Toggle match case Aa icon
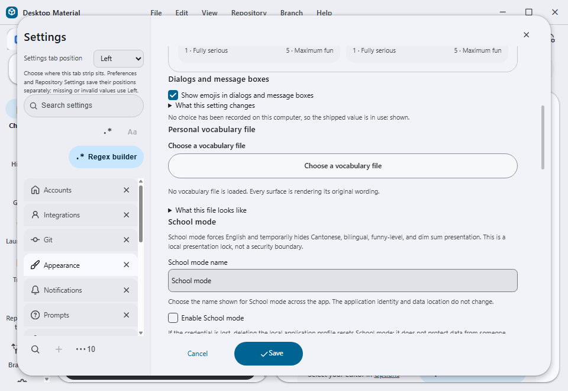 click(132, 132)
